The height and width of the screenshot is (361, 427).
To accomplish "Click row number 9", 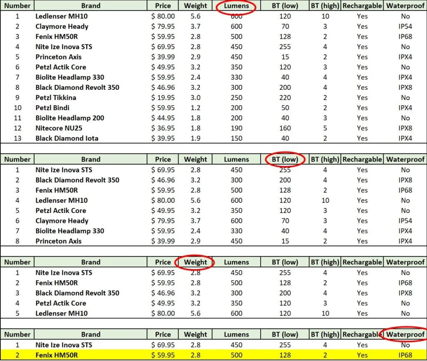I will [18, 98].
